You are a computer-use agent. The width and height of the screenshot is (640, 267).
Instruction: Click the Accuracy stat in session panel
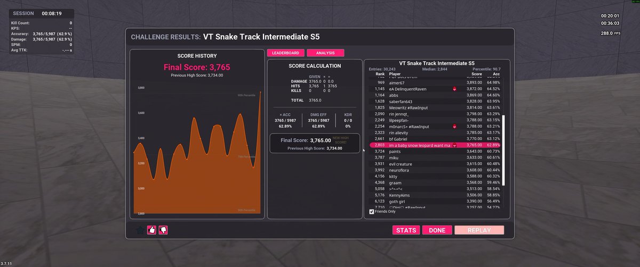pos(41,34)
